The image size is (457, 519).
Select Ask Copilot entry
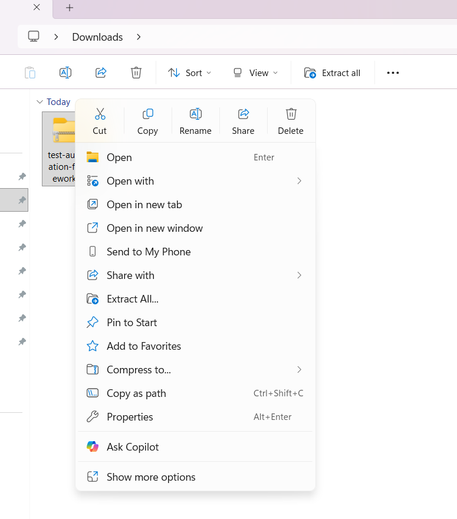pos(195,447)
